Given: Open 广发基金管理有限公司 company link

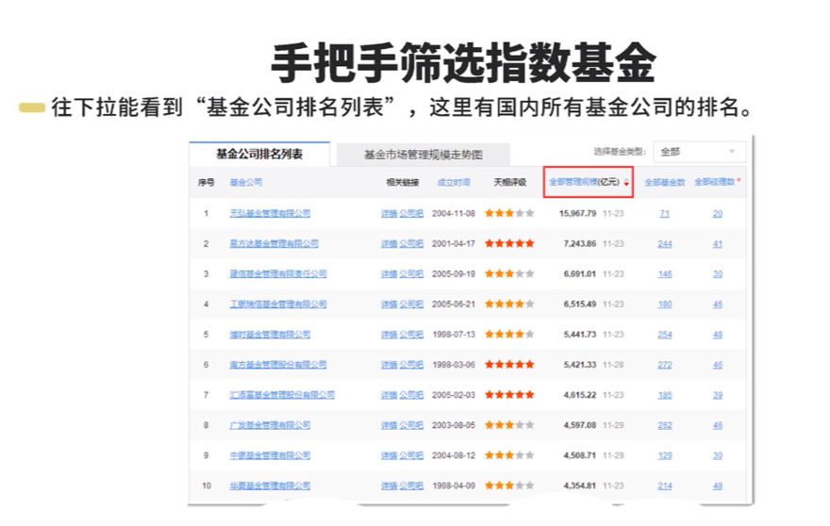Looking at the screenshot, I should (x=270, y=425).
